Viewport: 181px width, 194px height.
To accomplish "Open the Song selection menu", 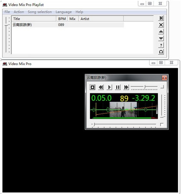I will (x=40, y=12).
